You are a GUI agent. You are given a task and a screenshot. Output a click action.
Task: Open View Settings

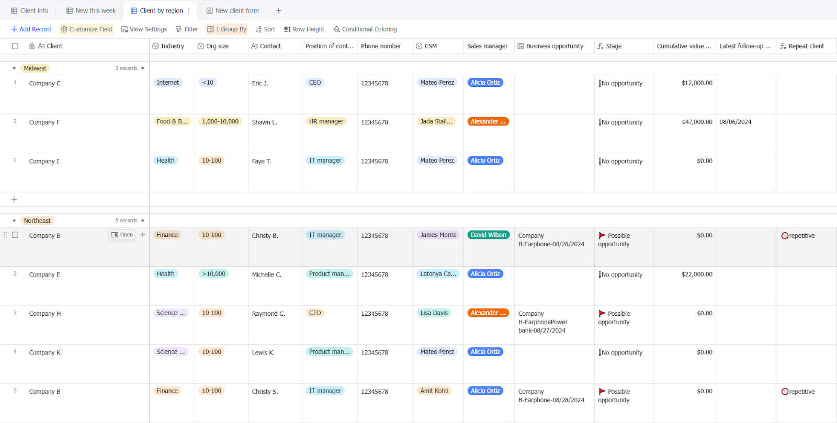tap(144, 29)
